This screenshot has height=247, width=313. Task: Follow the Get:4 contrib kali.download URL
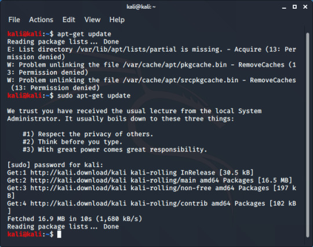coord(78,204)
